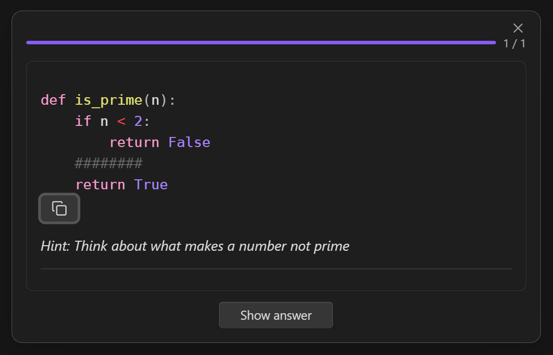
Task: Dismiss the flashcard using the top-right X
Action: 518,28
